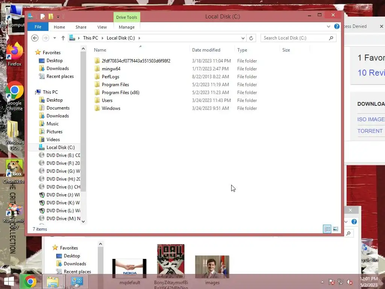This screenshot has width=385, height=289.
Task: Select the Program Files (x86) folder
Action: pos(120,93)
